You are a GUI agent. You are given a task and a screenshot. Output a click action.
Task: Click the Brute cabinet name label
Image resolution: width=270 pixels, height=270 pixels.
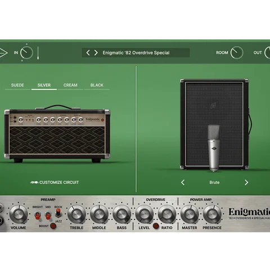pos(214,182)
